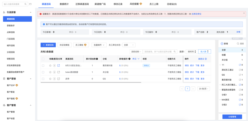
Task: Check the 8月21/招生活动 row checkbox
Action: pyautogui.click(x=43, y=65)
